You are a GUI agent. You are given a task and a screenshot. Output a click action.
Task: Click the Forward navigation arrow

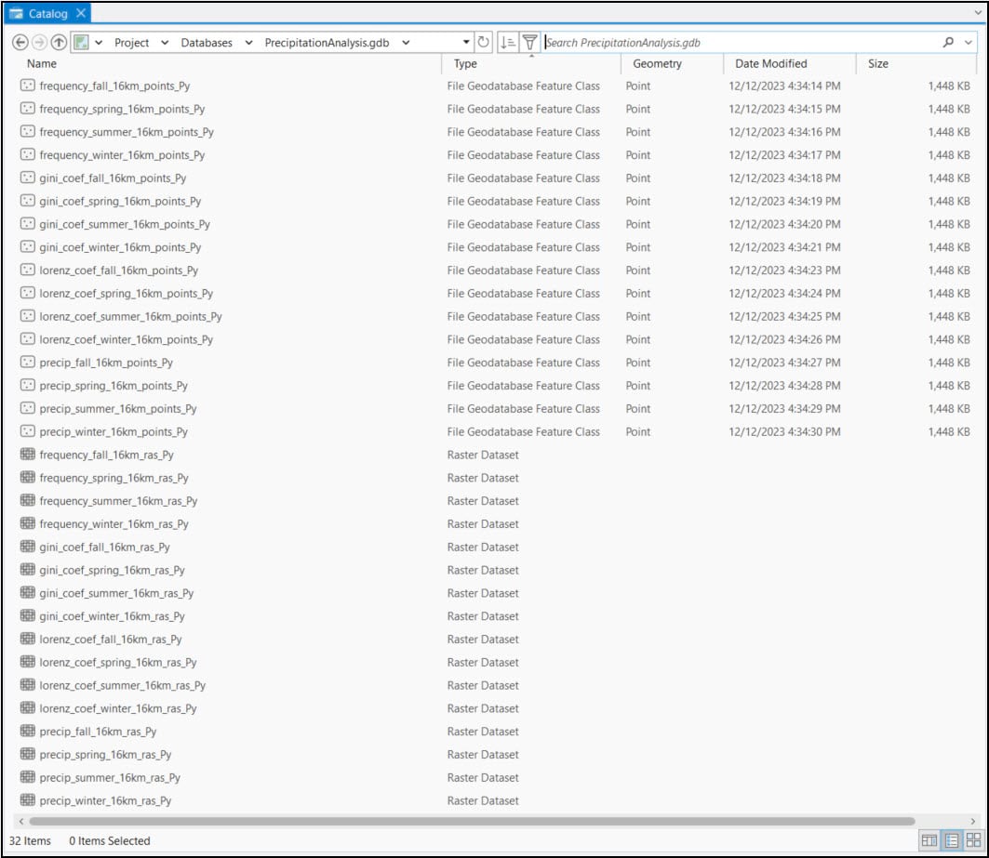39,42
